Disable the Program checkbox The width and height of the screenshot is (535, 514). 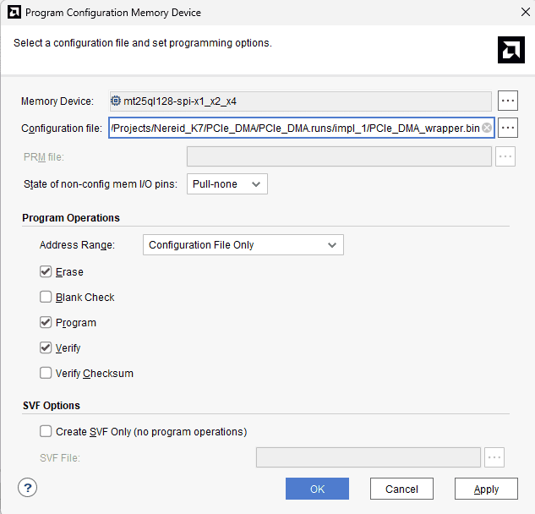click(46, 323)
